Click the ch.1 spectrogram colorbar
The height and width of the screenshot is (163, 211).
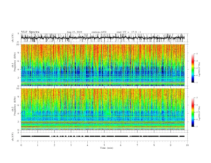[193, 68]
